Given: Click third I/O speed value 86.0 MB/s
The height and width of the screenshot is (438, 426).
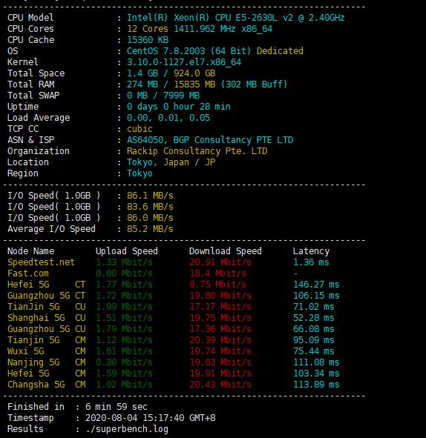Looking at the screenshot, I should [x=150, y=218].
